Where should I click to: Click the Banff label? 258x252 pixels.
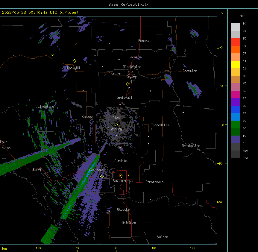click(37, 170)
